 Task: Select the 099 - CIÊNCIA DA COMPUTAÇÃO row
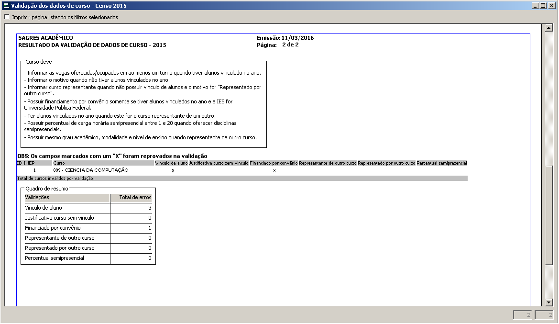(x=90, y=170)
